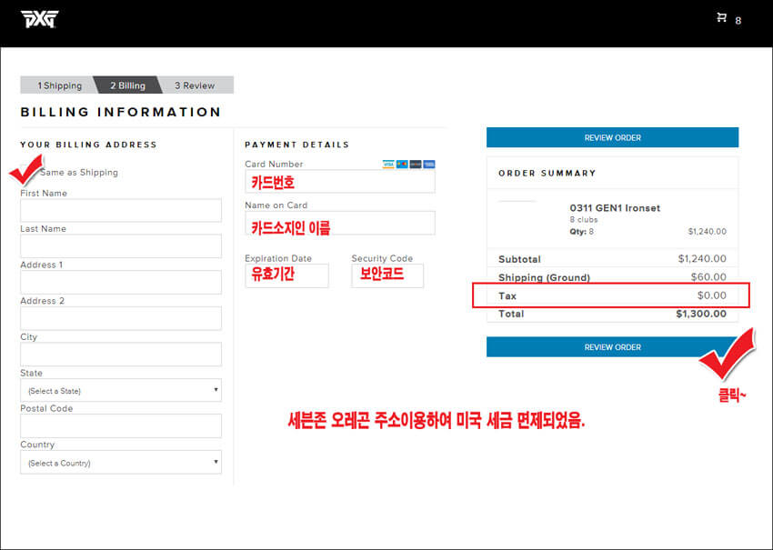773x550 pixels.
Task: Click the Last Name input field
Action: [121, 246]
